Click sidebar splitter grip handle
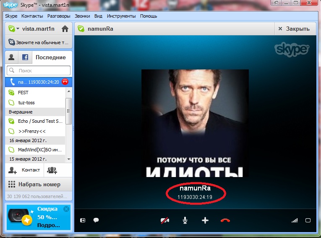321x238 pixels. pos(73,129)
